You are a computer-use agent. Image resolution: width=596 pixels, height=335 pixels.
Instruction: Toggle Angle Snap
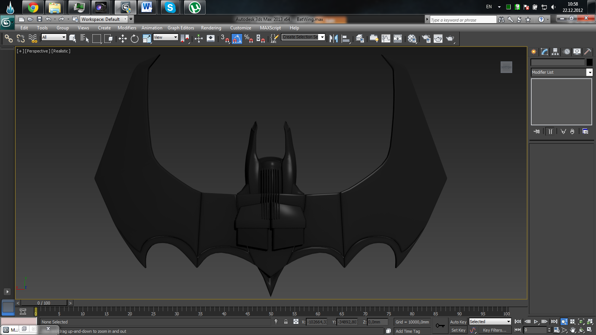point(237,38)
